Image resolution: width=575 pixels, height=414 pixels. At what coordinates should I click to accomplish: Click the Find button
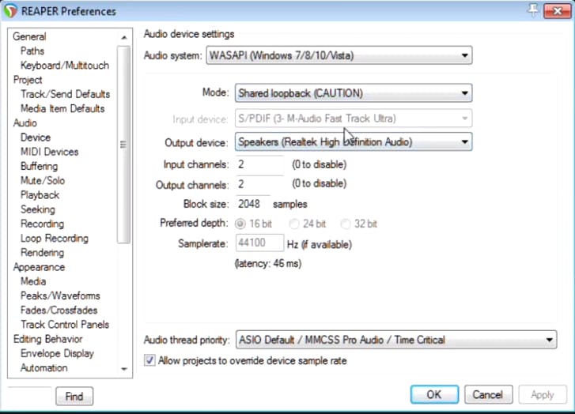point(74,396)
